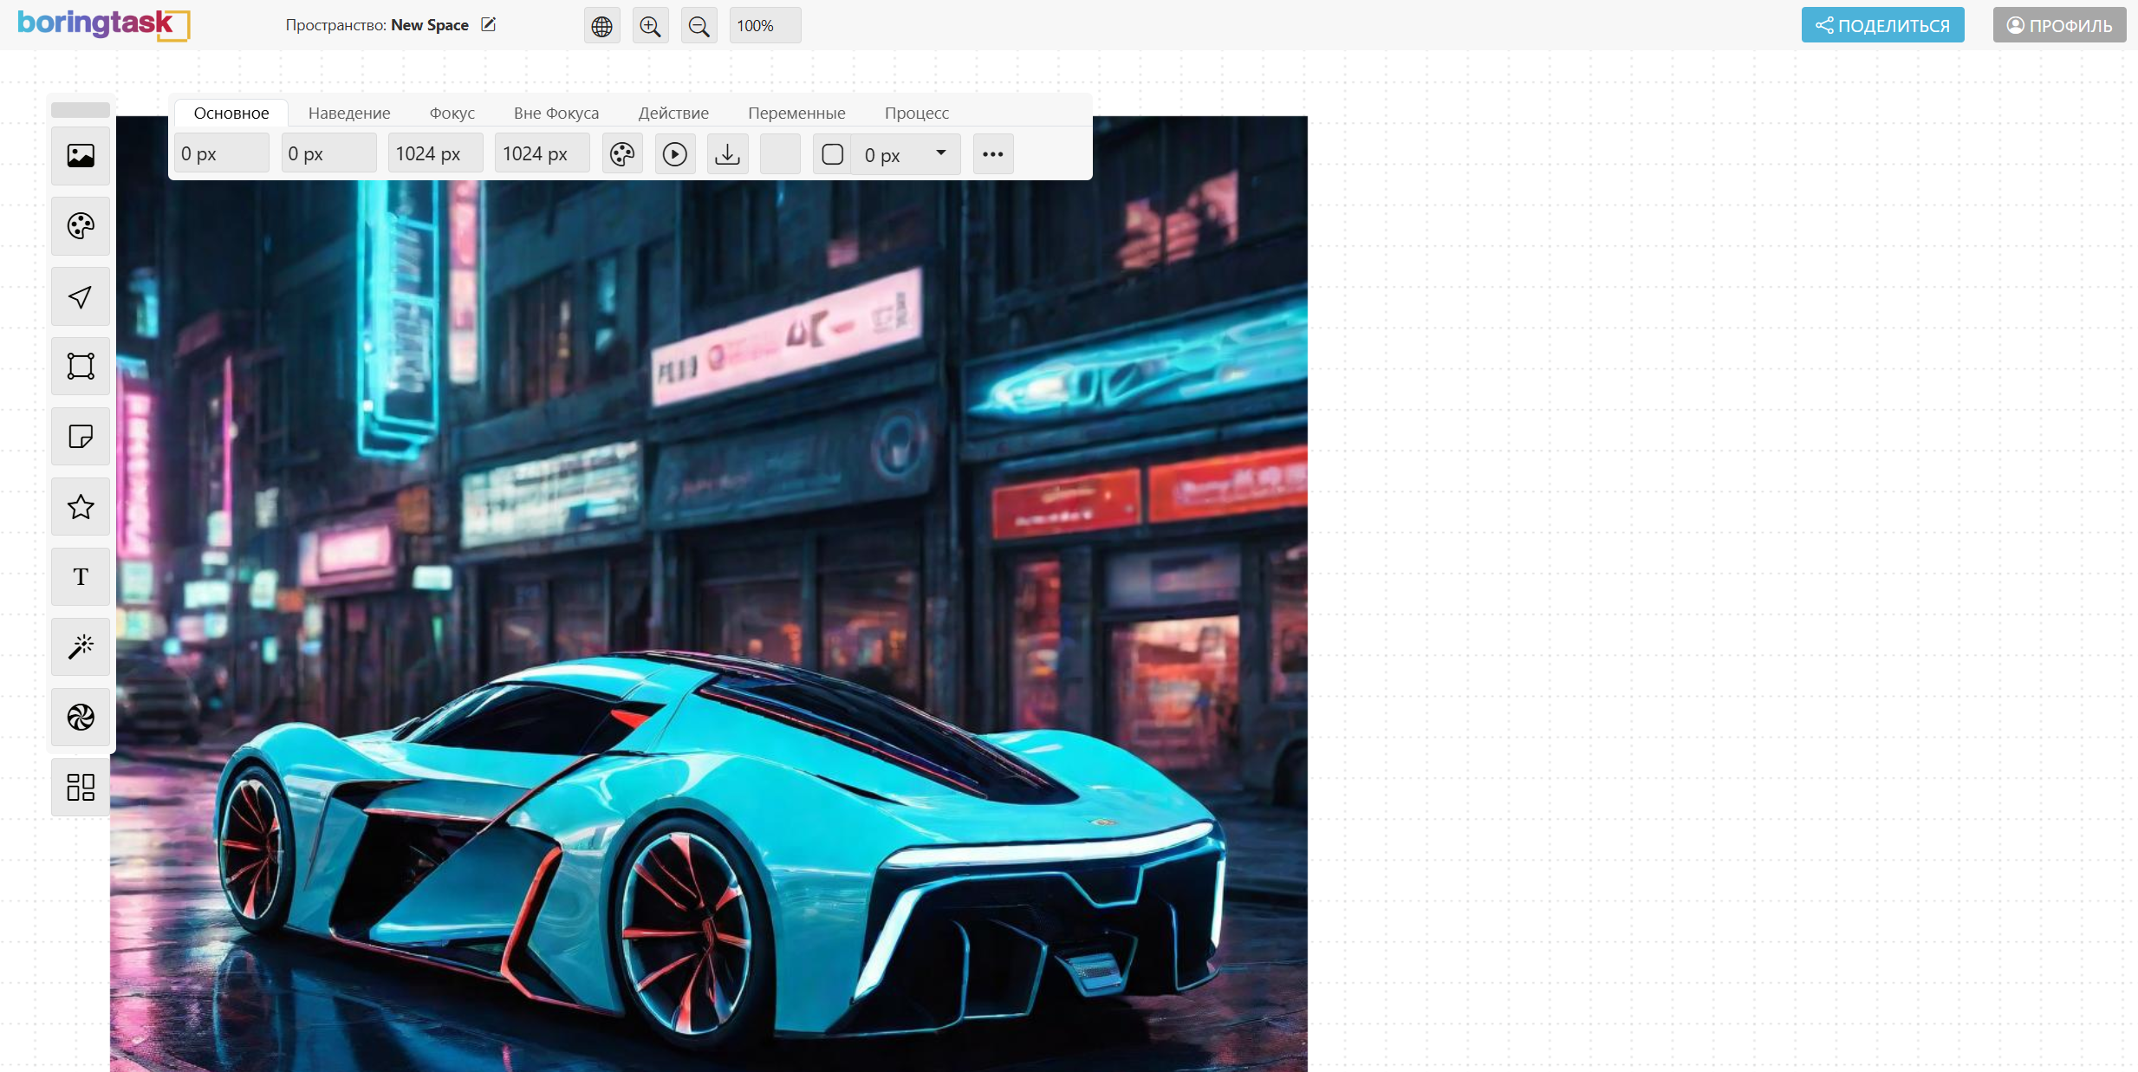Select the star shape tool
Screen dimensions: 2138x1072
[x=81, y=507]
